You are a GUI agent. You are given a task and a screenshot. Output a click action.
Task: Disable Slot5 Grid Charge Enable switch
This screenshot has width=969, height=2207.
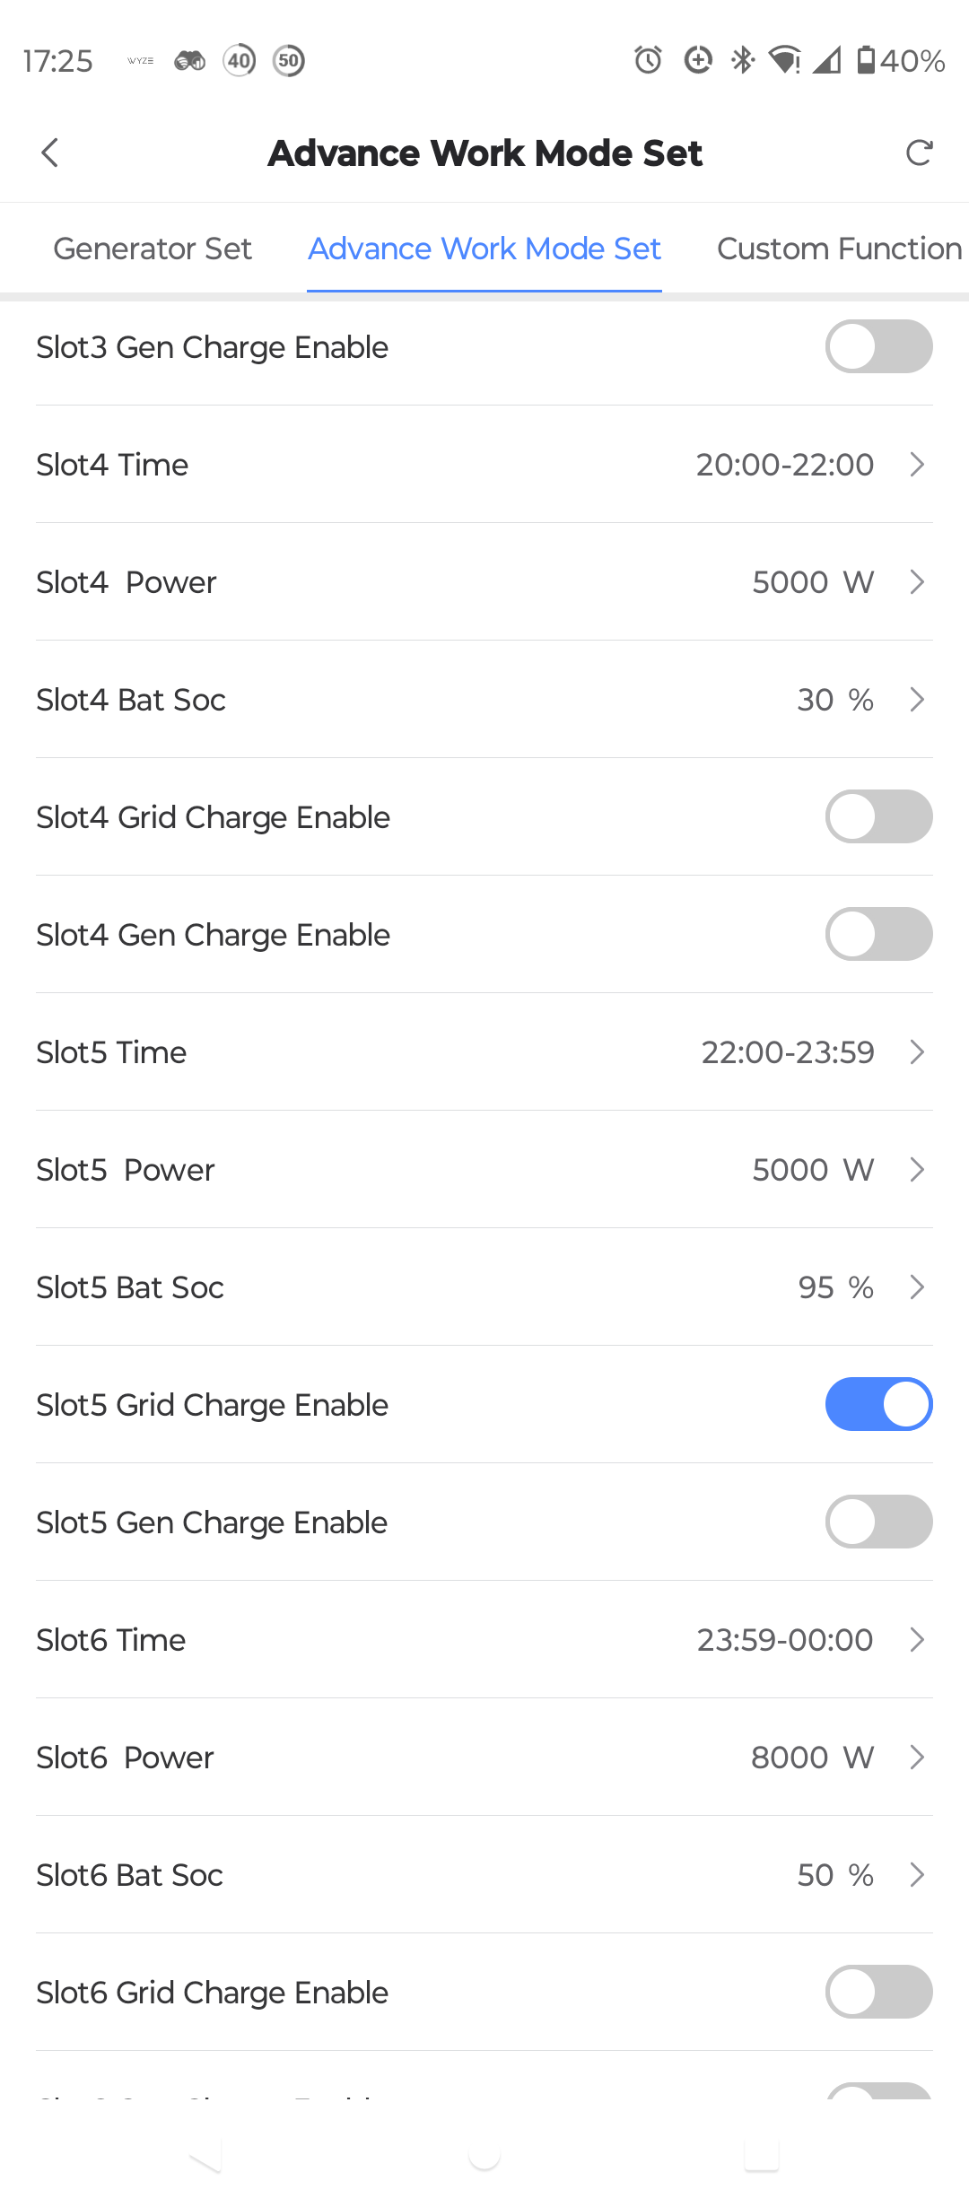point(878,1404)
